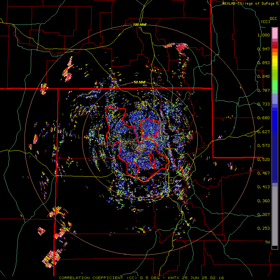Select the 0.787 scale value
The height and width of the screenshot is (280, 280).
[x=264, y=90]
